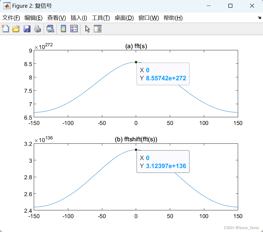263x232 pixels.
Task: Open the 文件 menu
Action: pyautogui.click(x=11, y=18)
